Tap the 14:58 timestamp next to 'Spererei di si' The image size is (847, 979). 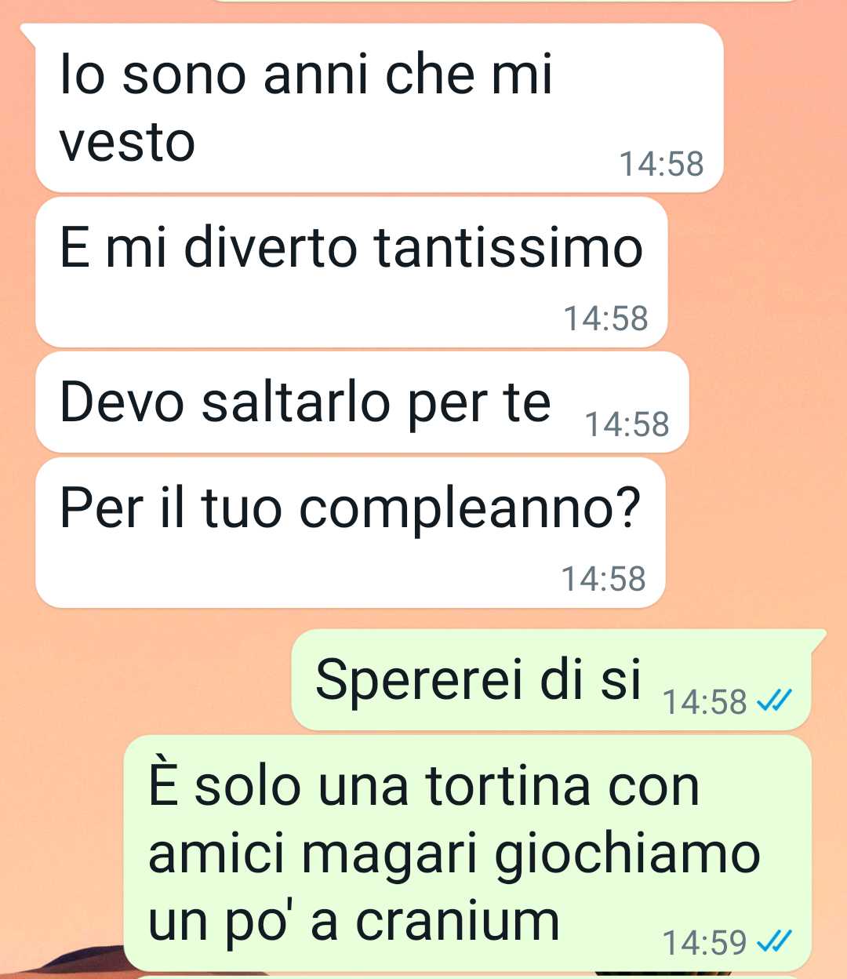point(704,701)
